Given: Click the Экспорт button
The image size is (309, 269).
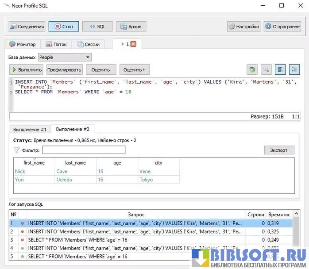Looking at the screenshot, I should [x=279, y=150].
